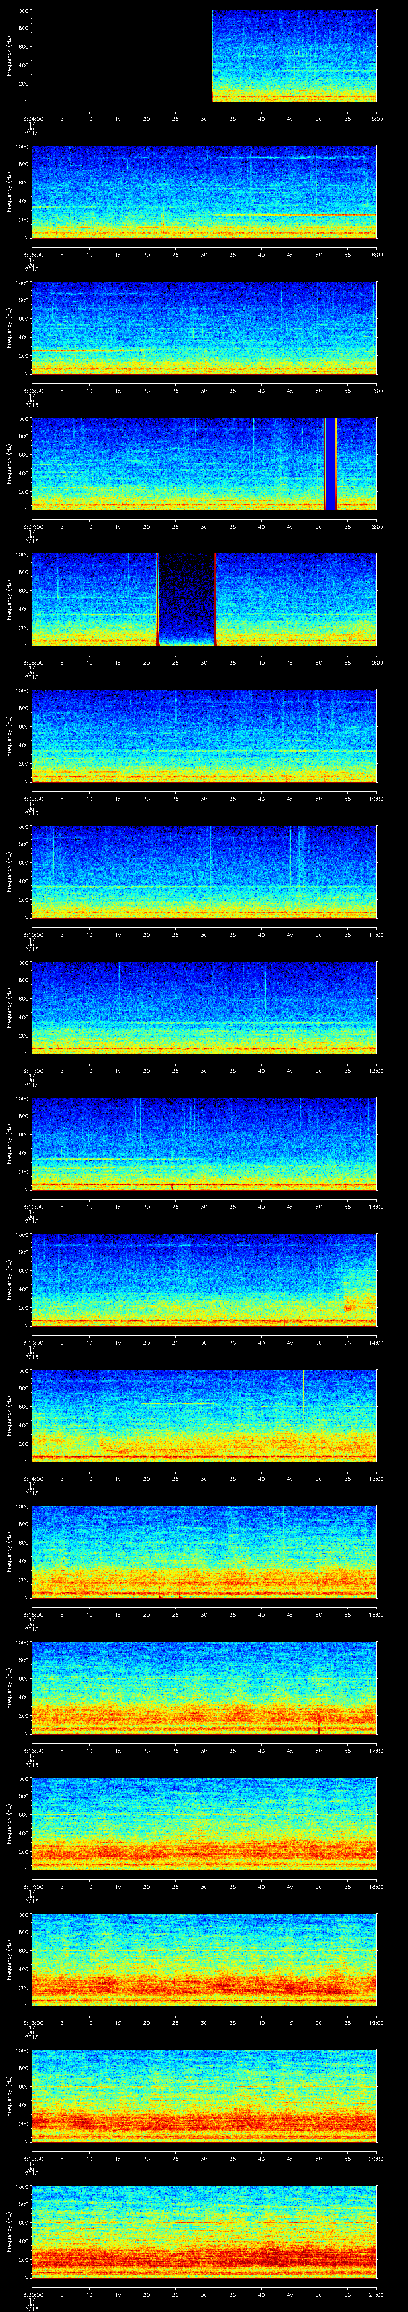Select the '8:16:00' start time label

pos(32,1750)
